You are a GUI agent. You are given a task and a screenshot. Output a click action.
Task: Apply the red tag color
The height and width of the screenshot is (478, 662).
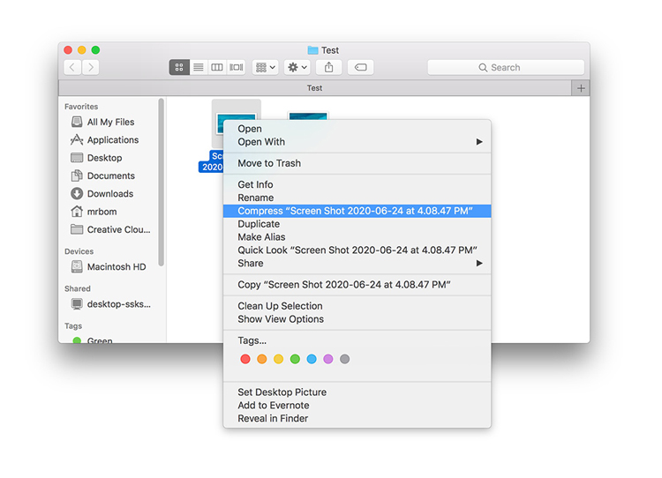[x=245, y=359]
